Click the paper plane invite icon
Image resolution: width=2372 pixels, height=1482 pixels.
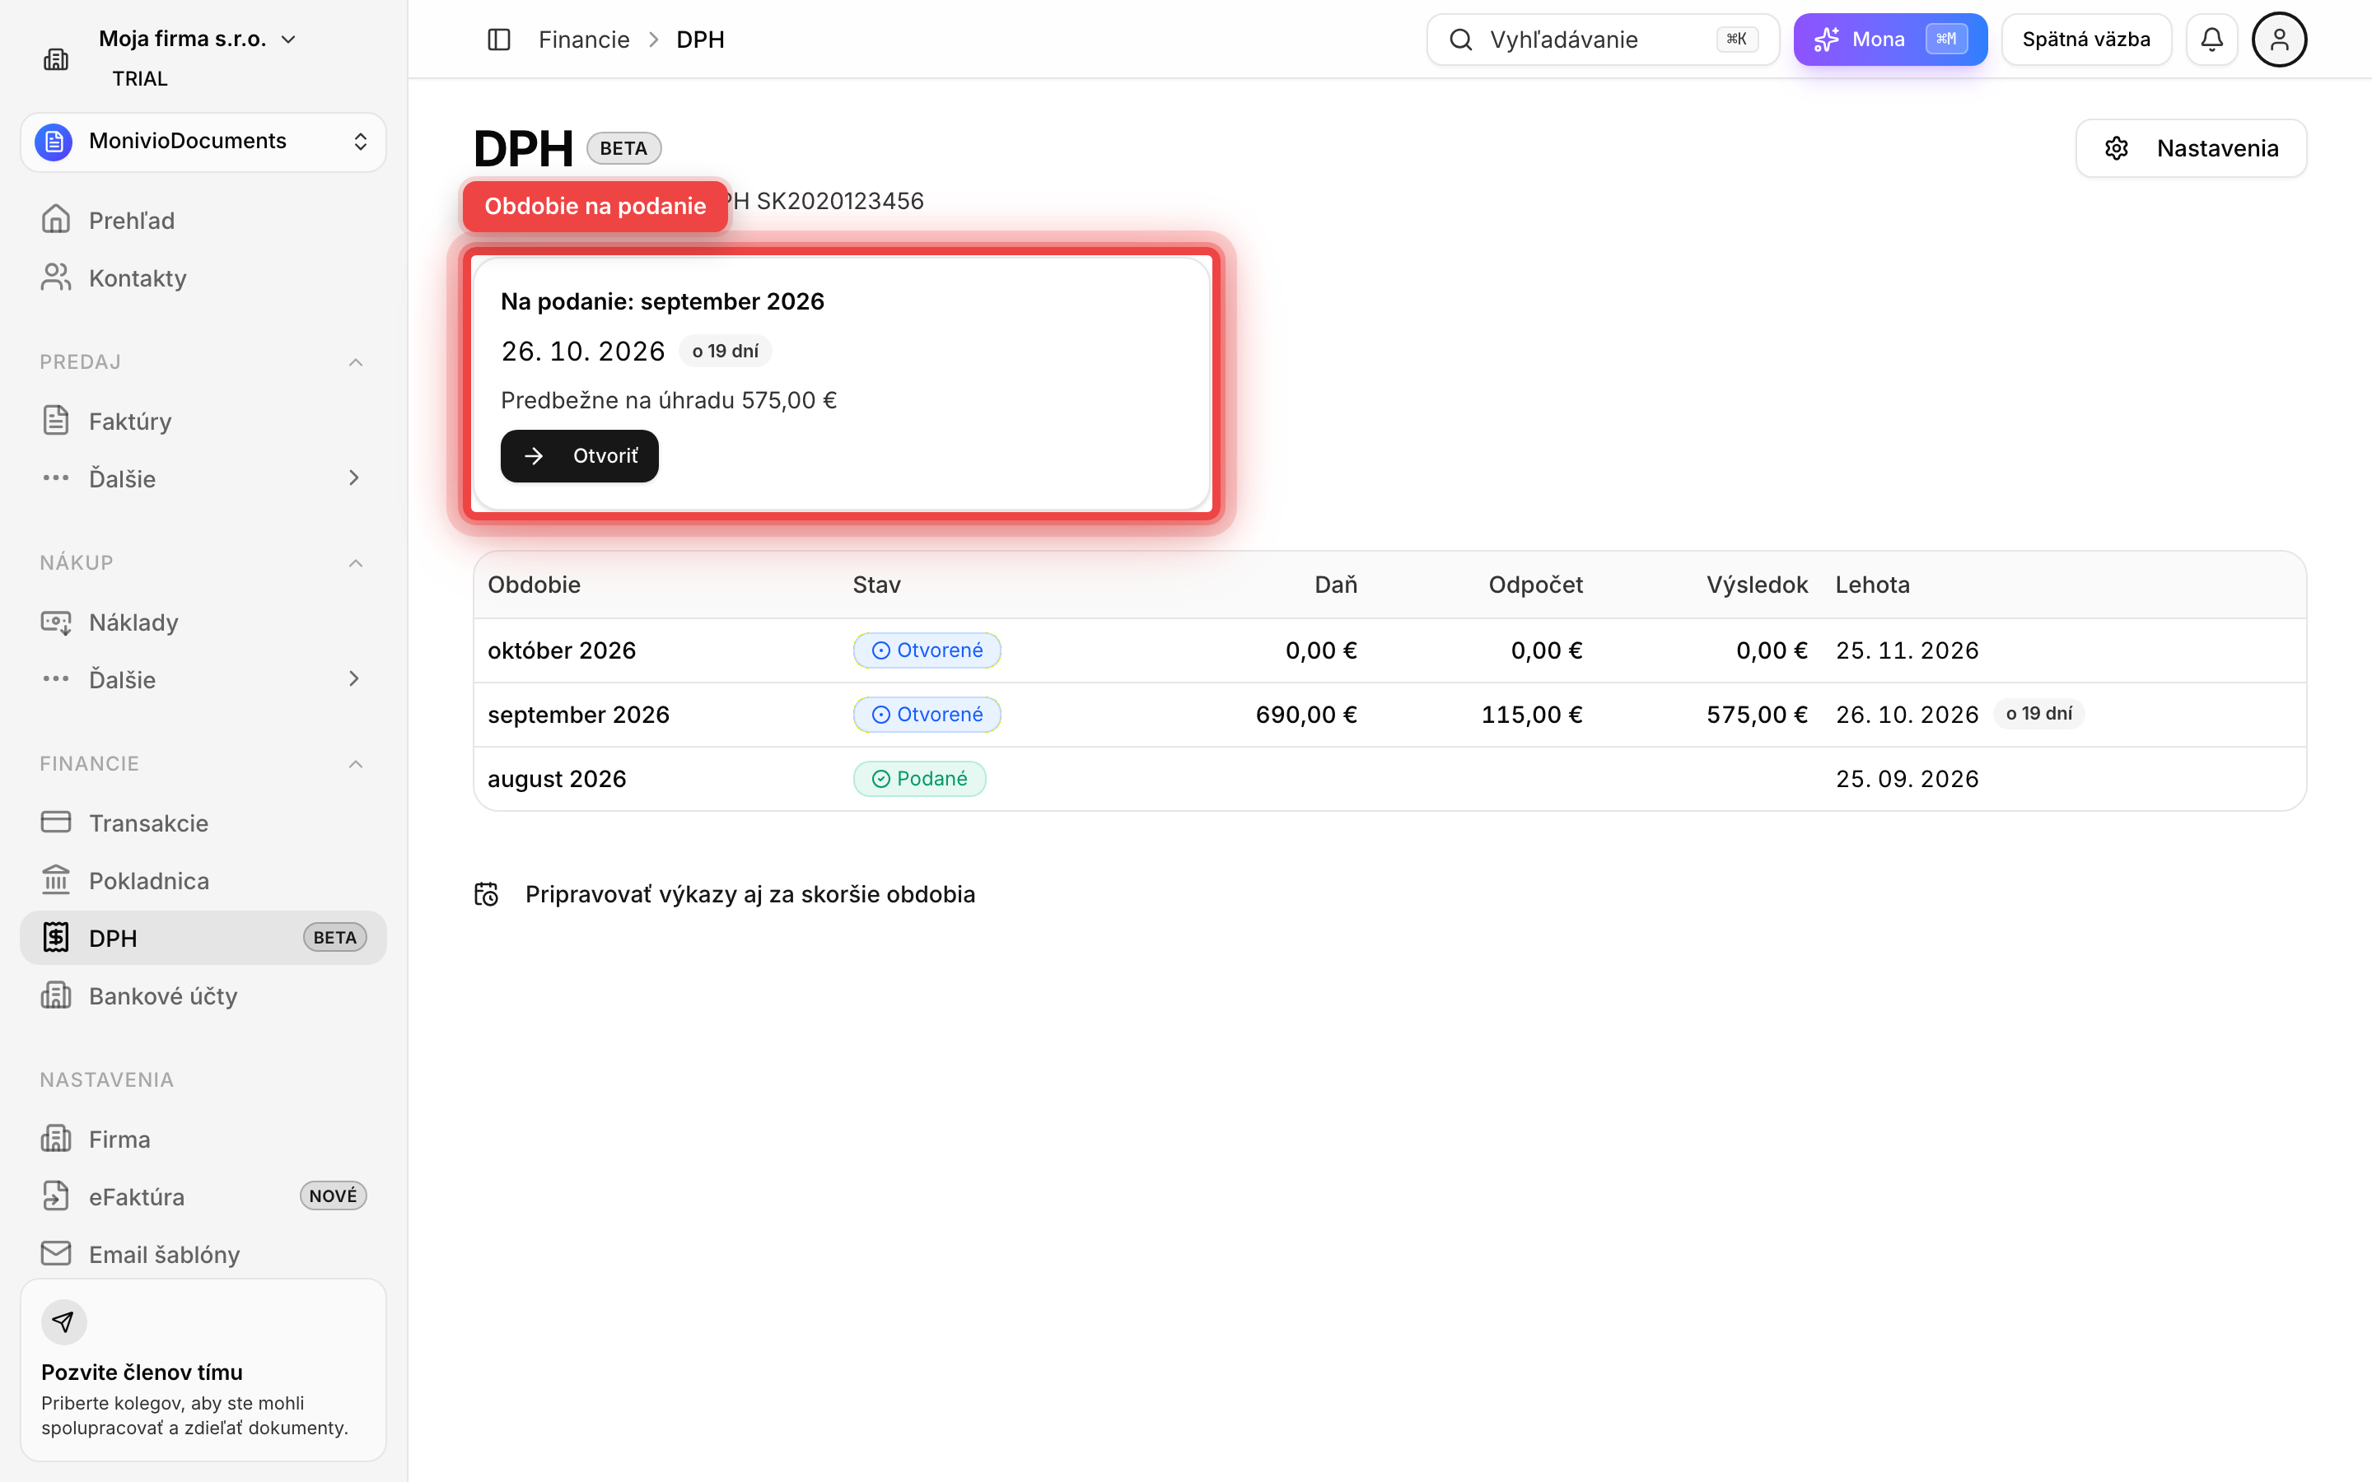(63, 1322)
